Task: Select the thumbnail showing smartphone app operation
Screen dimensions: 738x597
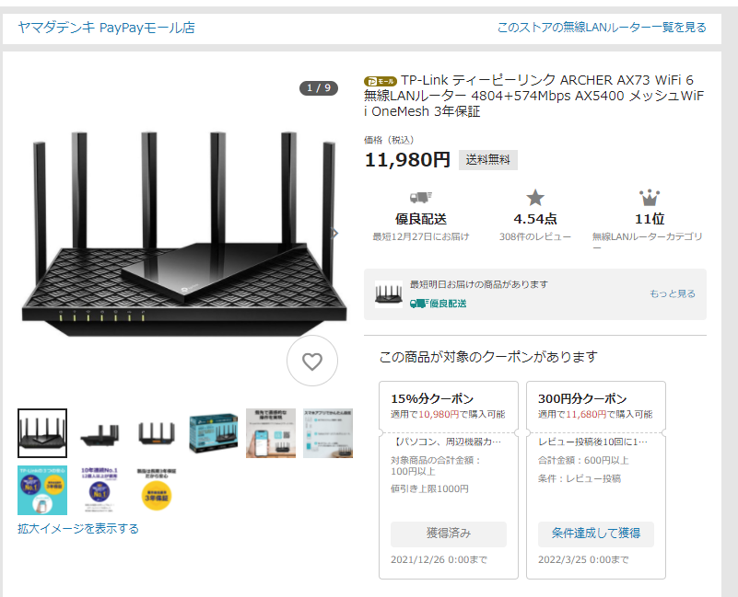Action: pyautogui.click(x=271, y=433)
